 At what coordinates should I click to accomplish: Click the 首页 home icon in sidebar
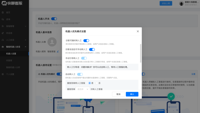click(x=3, y=13)
